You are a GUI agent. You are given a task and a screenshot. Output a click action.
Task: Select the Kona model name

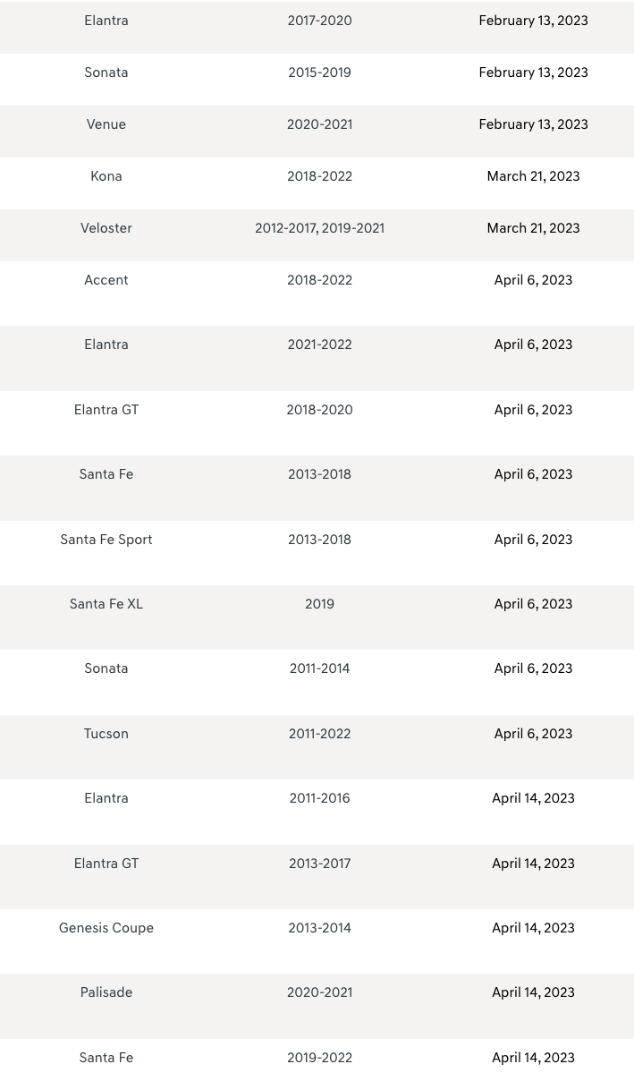pos(106,176)
